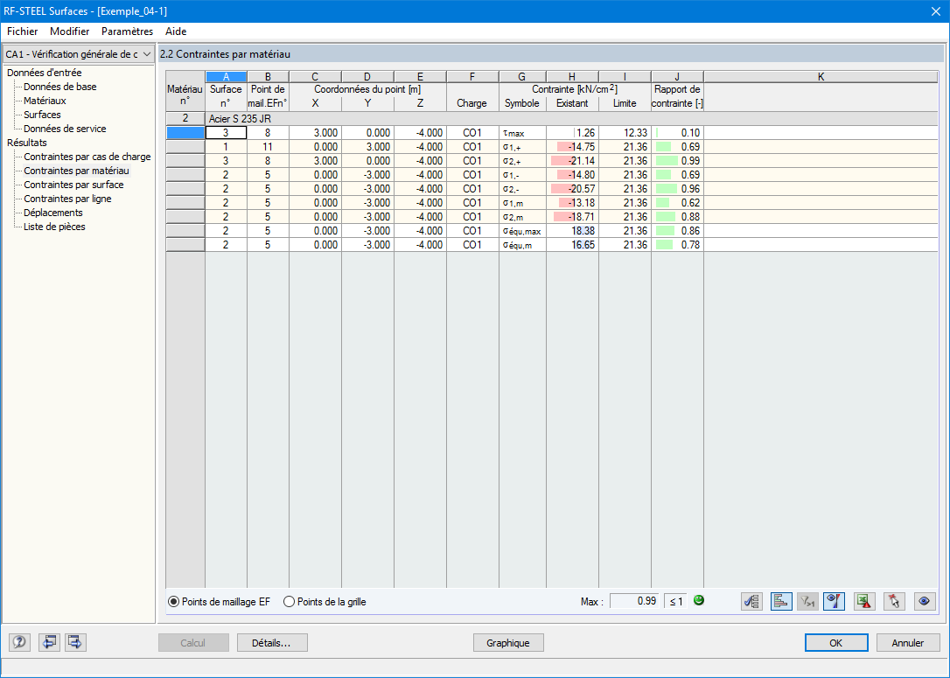
Task: Select Données d'entrée tree node
Action: 45,73
